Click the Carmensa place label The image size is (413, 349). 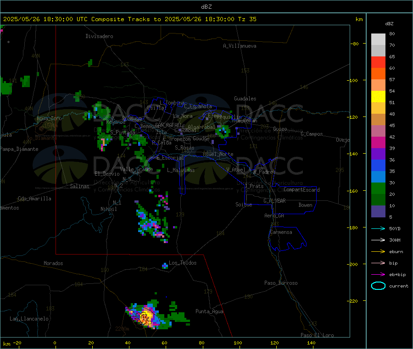tap(281, 232)
